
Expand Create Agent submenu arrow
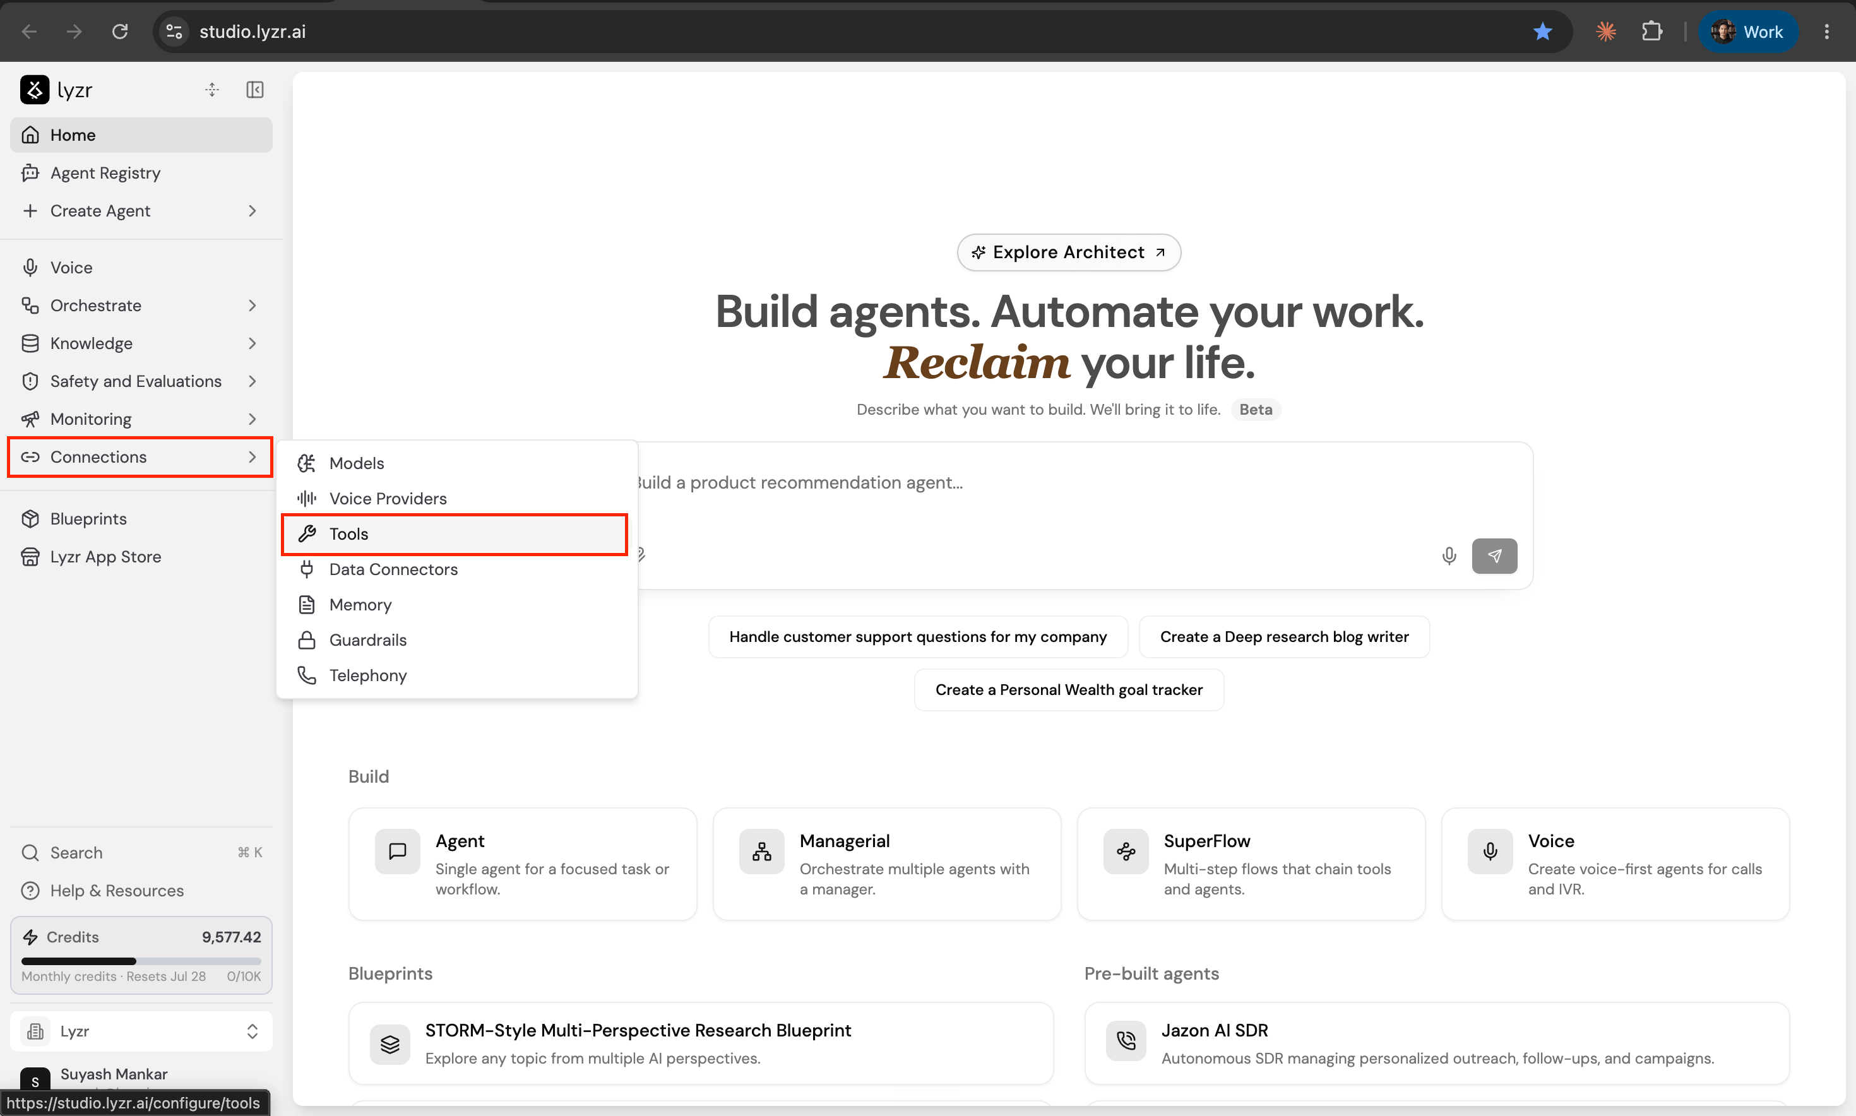click(x=253, y=211)
